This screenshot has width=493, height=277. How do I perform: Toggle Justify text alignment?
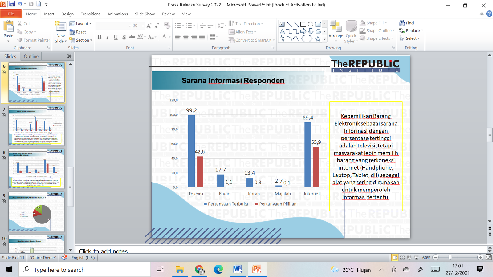click(x=202, y=37)
